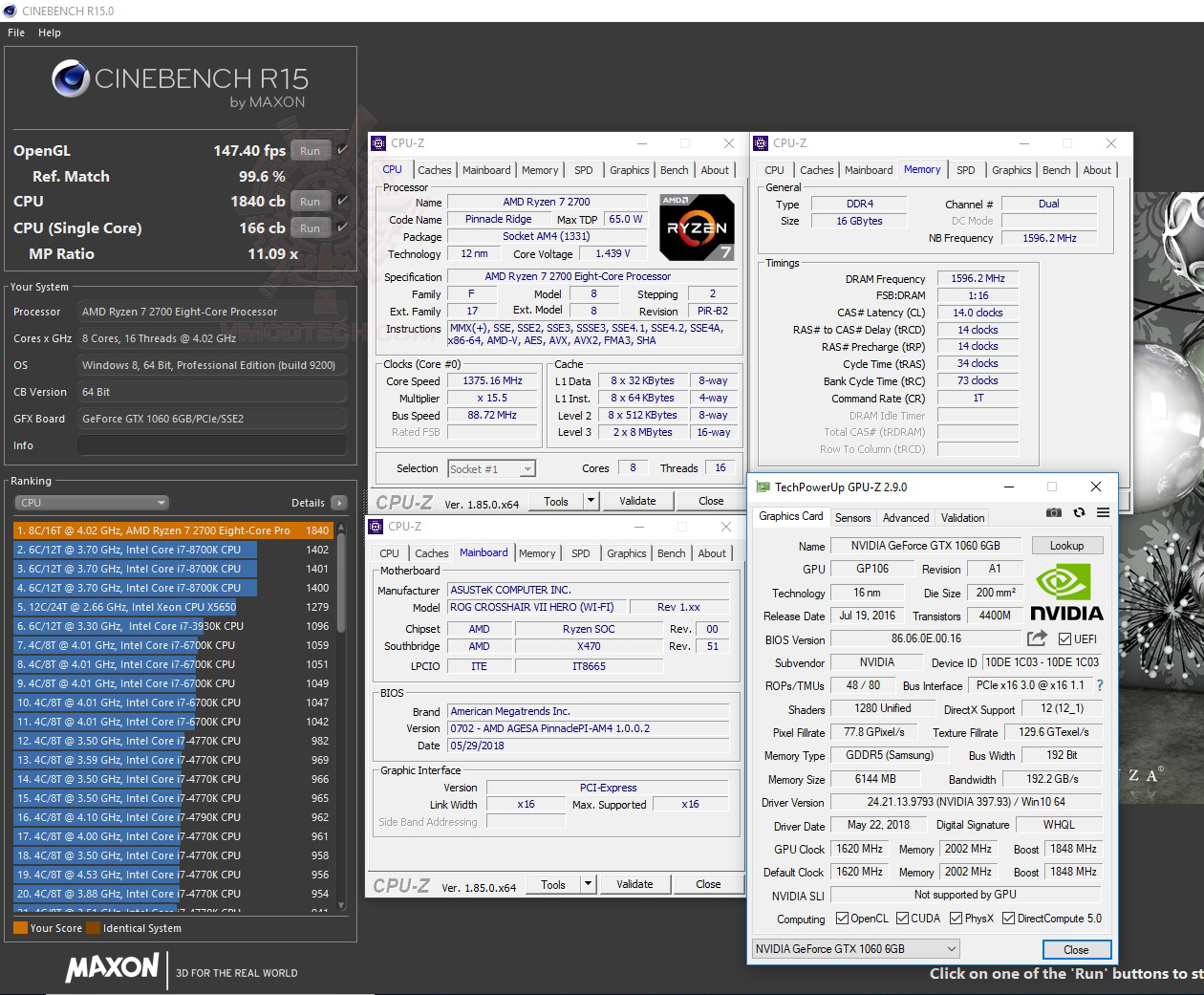This screenshot has width=1204, height=995.
Task: Click the BIOS version export arrow icon
Action: pyautogui.click(x=1038, y=638)
